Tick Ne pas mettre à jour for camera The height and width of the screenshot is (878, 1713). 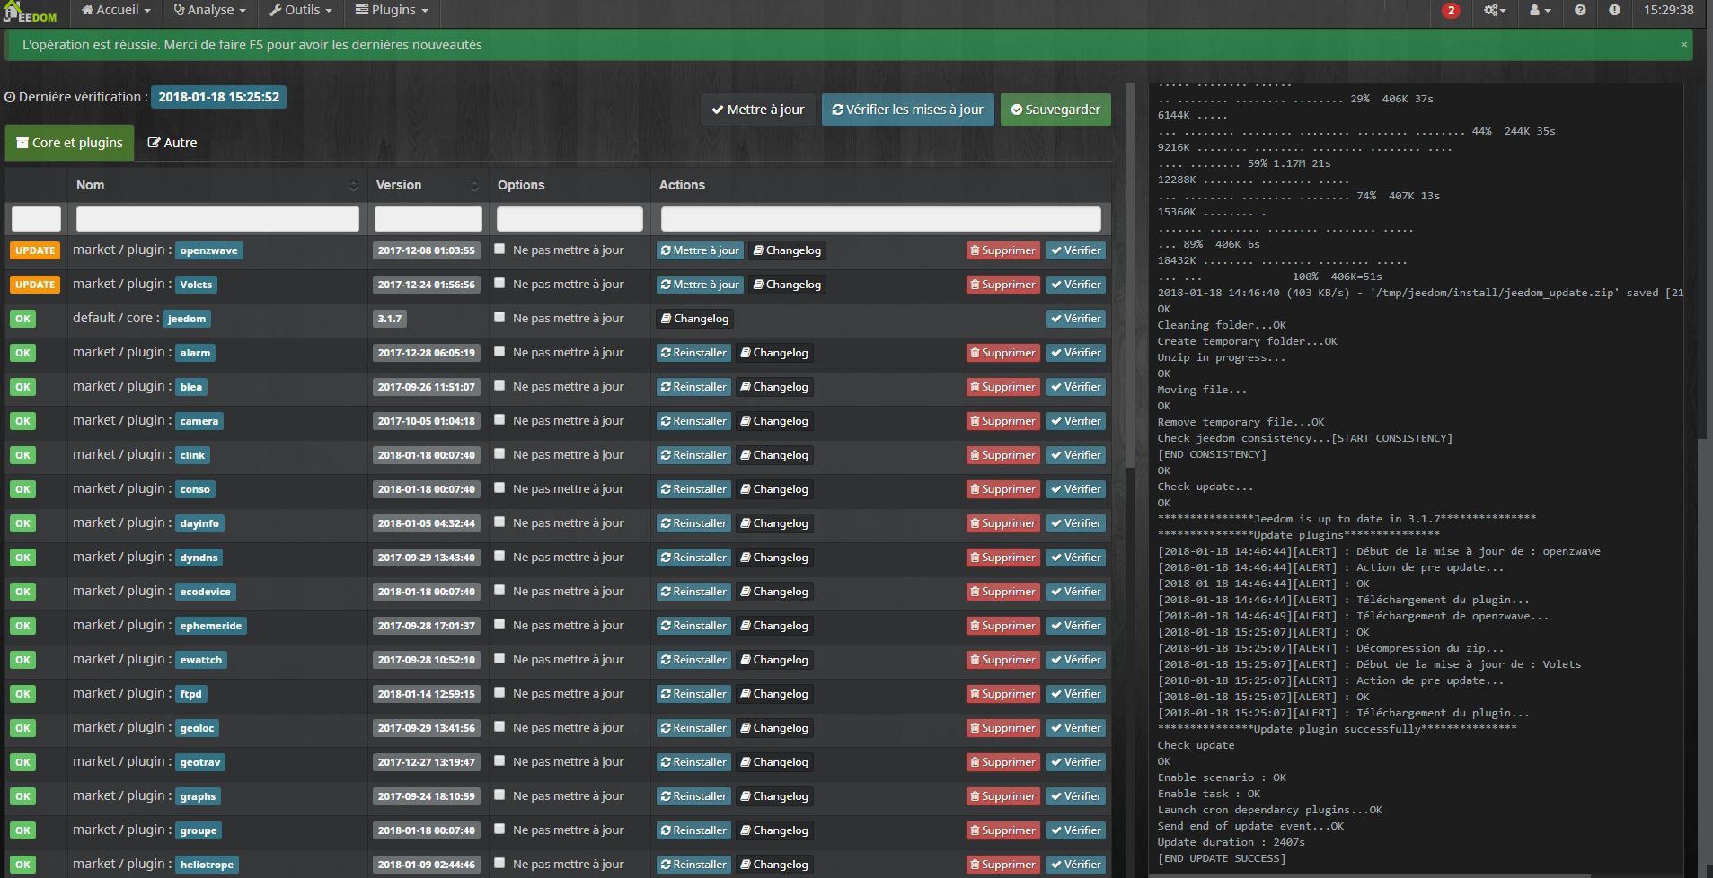coord(499,420)
